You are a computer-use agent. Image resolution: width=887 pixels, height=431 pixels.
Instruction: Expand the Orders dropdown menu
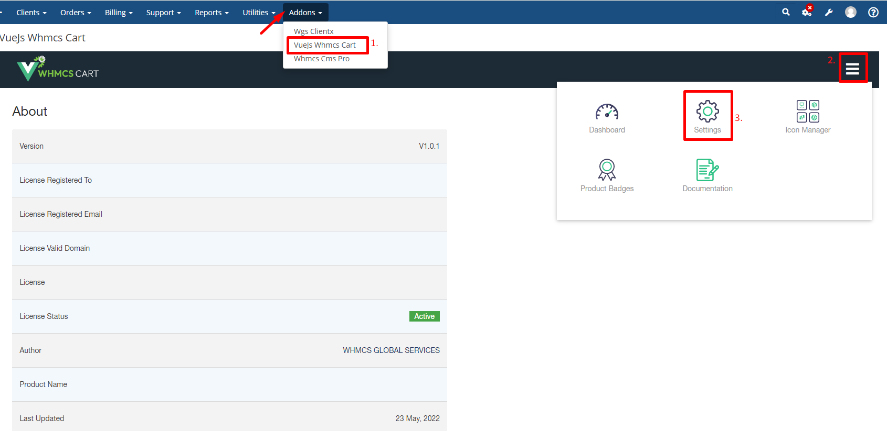(x=76, y=13)
